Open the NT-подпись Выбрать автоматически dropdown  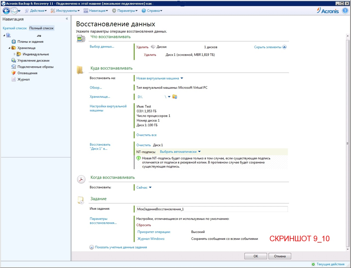[x=199, y=152]
